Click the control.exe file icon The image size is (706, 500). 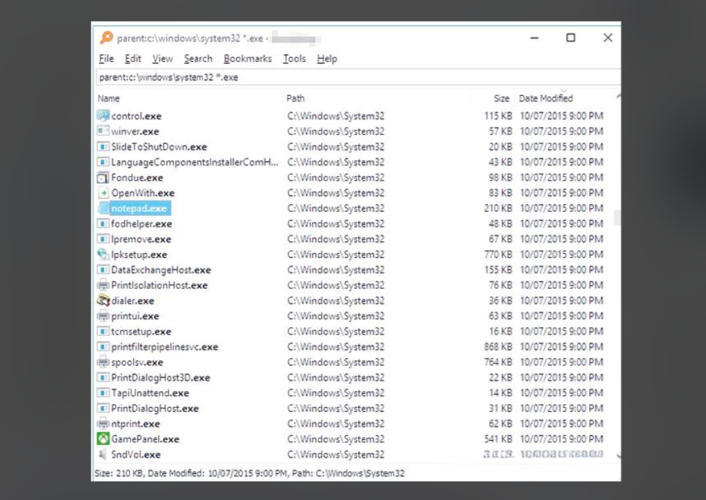click(103, 116)
